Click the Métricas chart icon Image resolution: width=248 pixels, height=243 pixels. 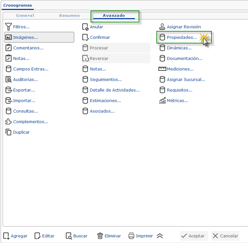click(162, 100)
